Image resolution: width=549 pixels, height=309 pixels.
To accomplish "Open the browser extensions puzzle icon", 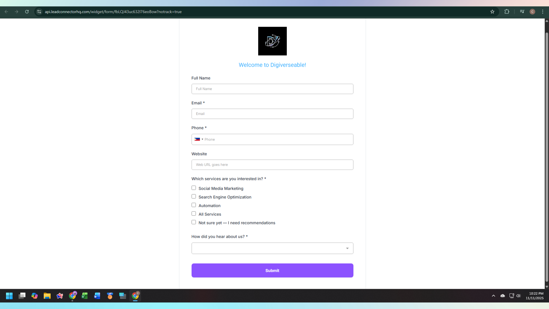I will [x=507, y=12].
